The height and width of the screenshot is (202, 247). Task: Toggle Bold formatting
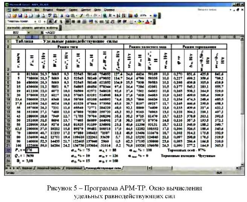point(50,22)
